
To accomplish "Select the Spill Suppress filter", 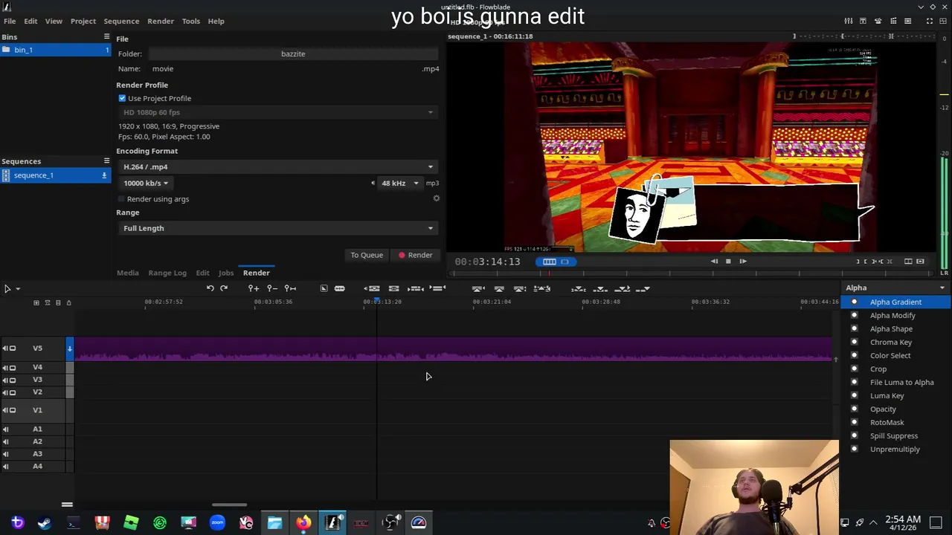I will coord(895,435).
